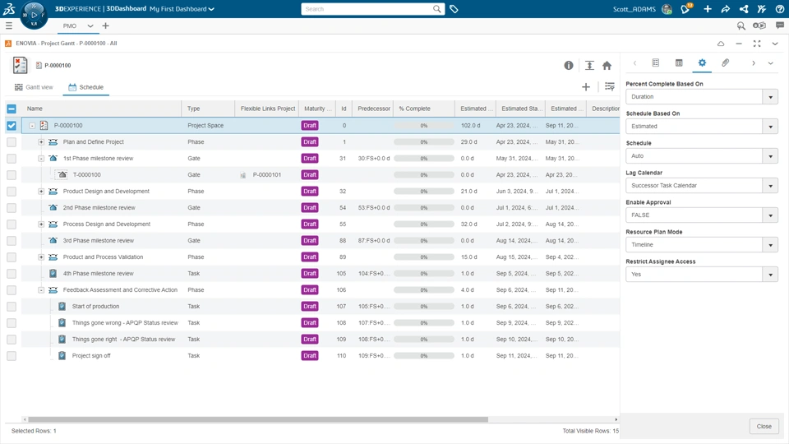Open the side panel properties sheet icon
The height and width of the screenshot is (444, 789).
tap(656, 63)
